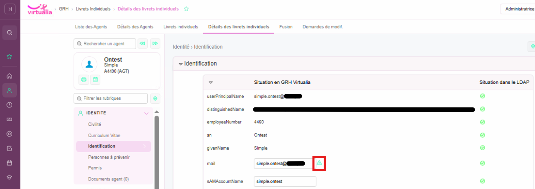
Task: Collapse the IDENTITÉ menu group
Action: [x=146, y=113]
